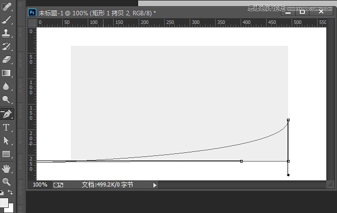
Task: Select the Gradient tool
Action: point(6,73)
